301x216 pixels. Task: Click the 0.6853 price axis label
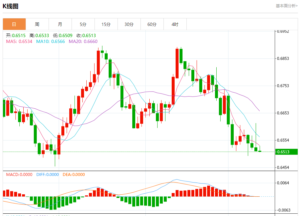pos(283,58)
